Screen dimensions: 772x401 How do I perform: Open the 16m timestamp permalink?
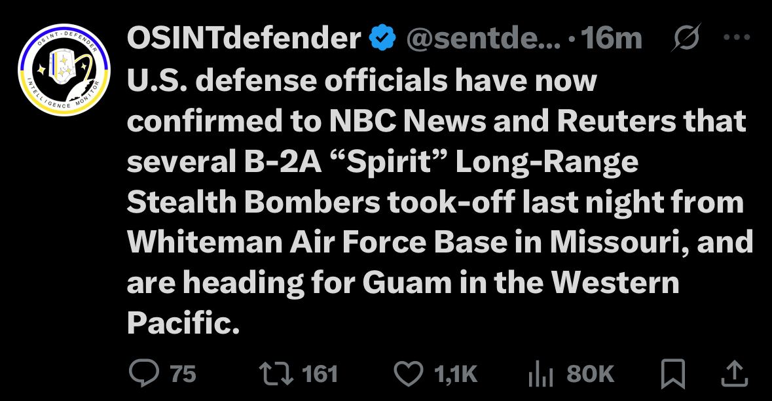click(x=612, y=38)
